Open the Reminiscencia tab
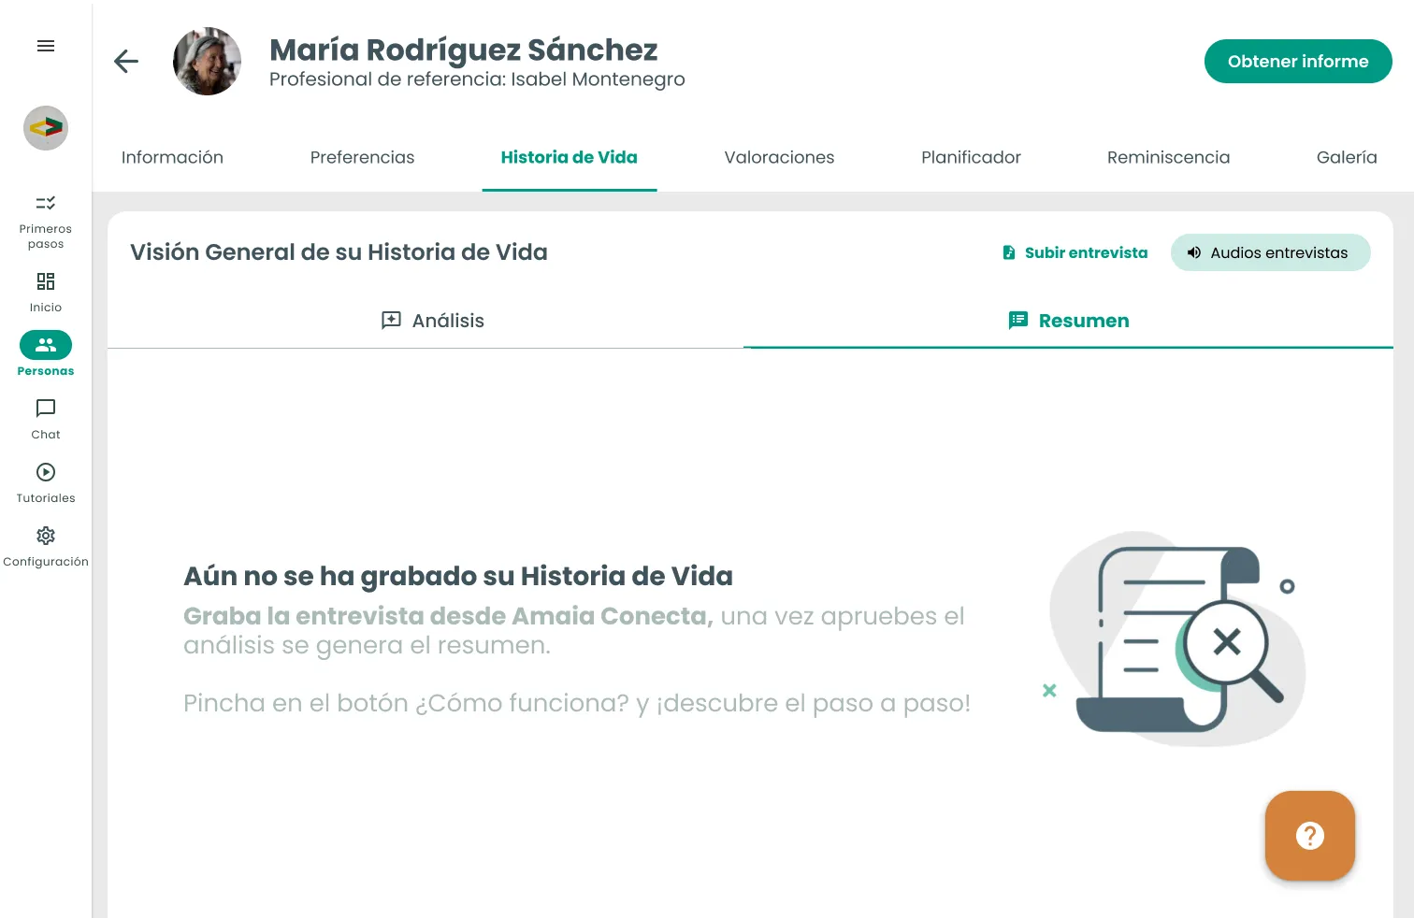 [x=1168, y=158]
